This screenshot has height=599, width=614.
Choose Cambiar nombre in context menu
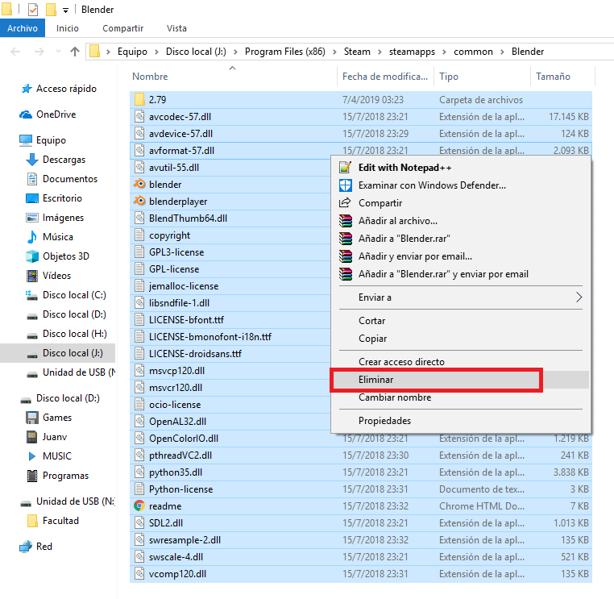pyautogui.click(x=461, y=397)
